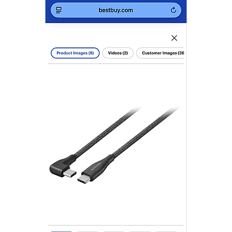Image resolution: width=232 pixels, height=232 pixels.
Task: Choose the fifth product thumbnail
Action: tap(167, 231)
